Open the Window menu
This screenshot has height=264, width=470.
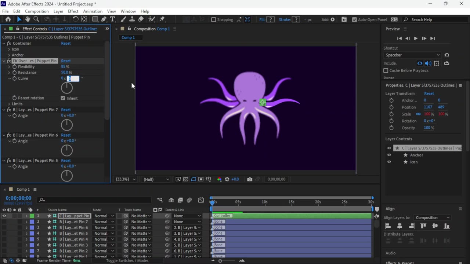(x=128, y=11)
